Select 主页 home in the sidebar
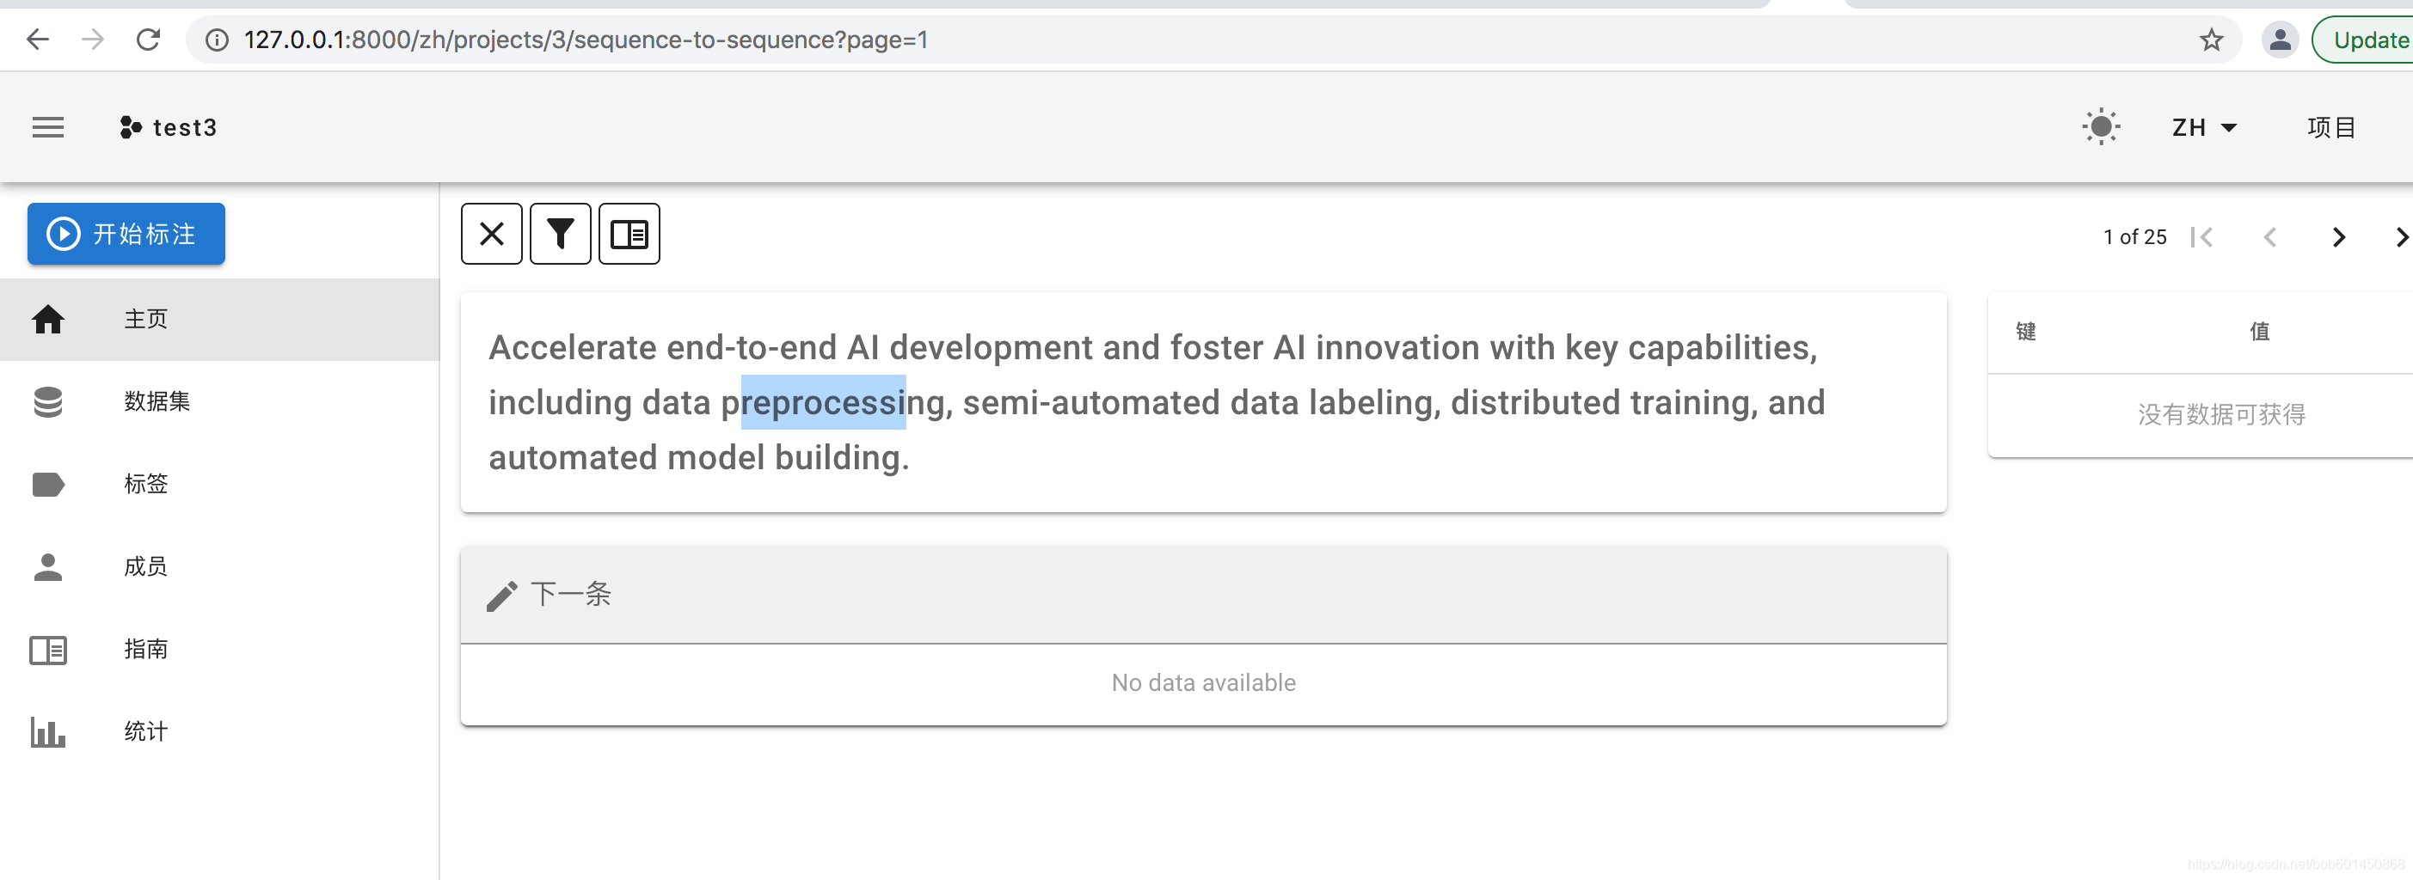 (x=146, y=319)
